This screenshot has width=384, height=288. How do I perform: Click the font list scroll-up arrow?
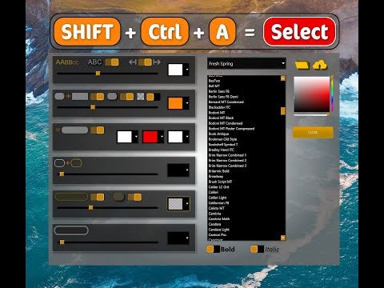point(283,78)
